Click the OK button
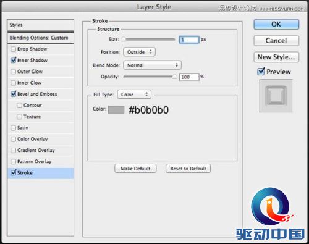 (x=276, y=24)
